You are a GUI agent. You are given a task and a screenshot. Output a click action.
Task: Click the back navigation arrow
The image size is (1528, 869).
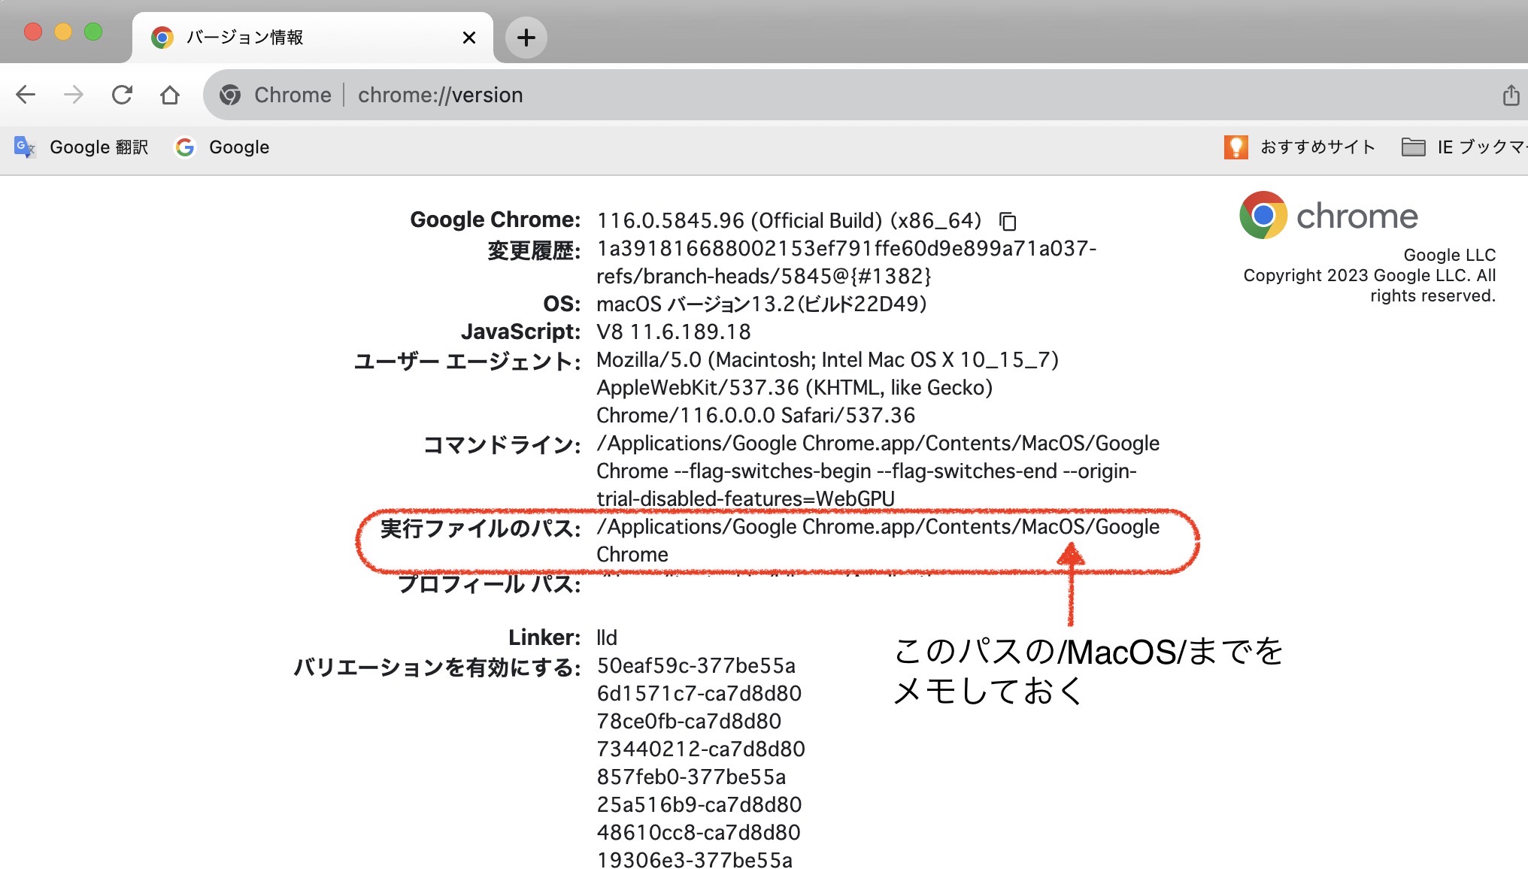[x=26, y=95]
